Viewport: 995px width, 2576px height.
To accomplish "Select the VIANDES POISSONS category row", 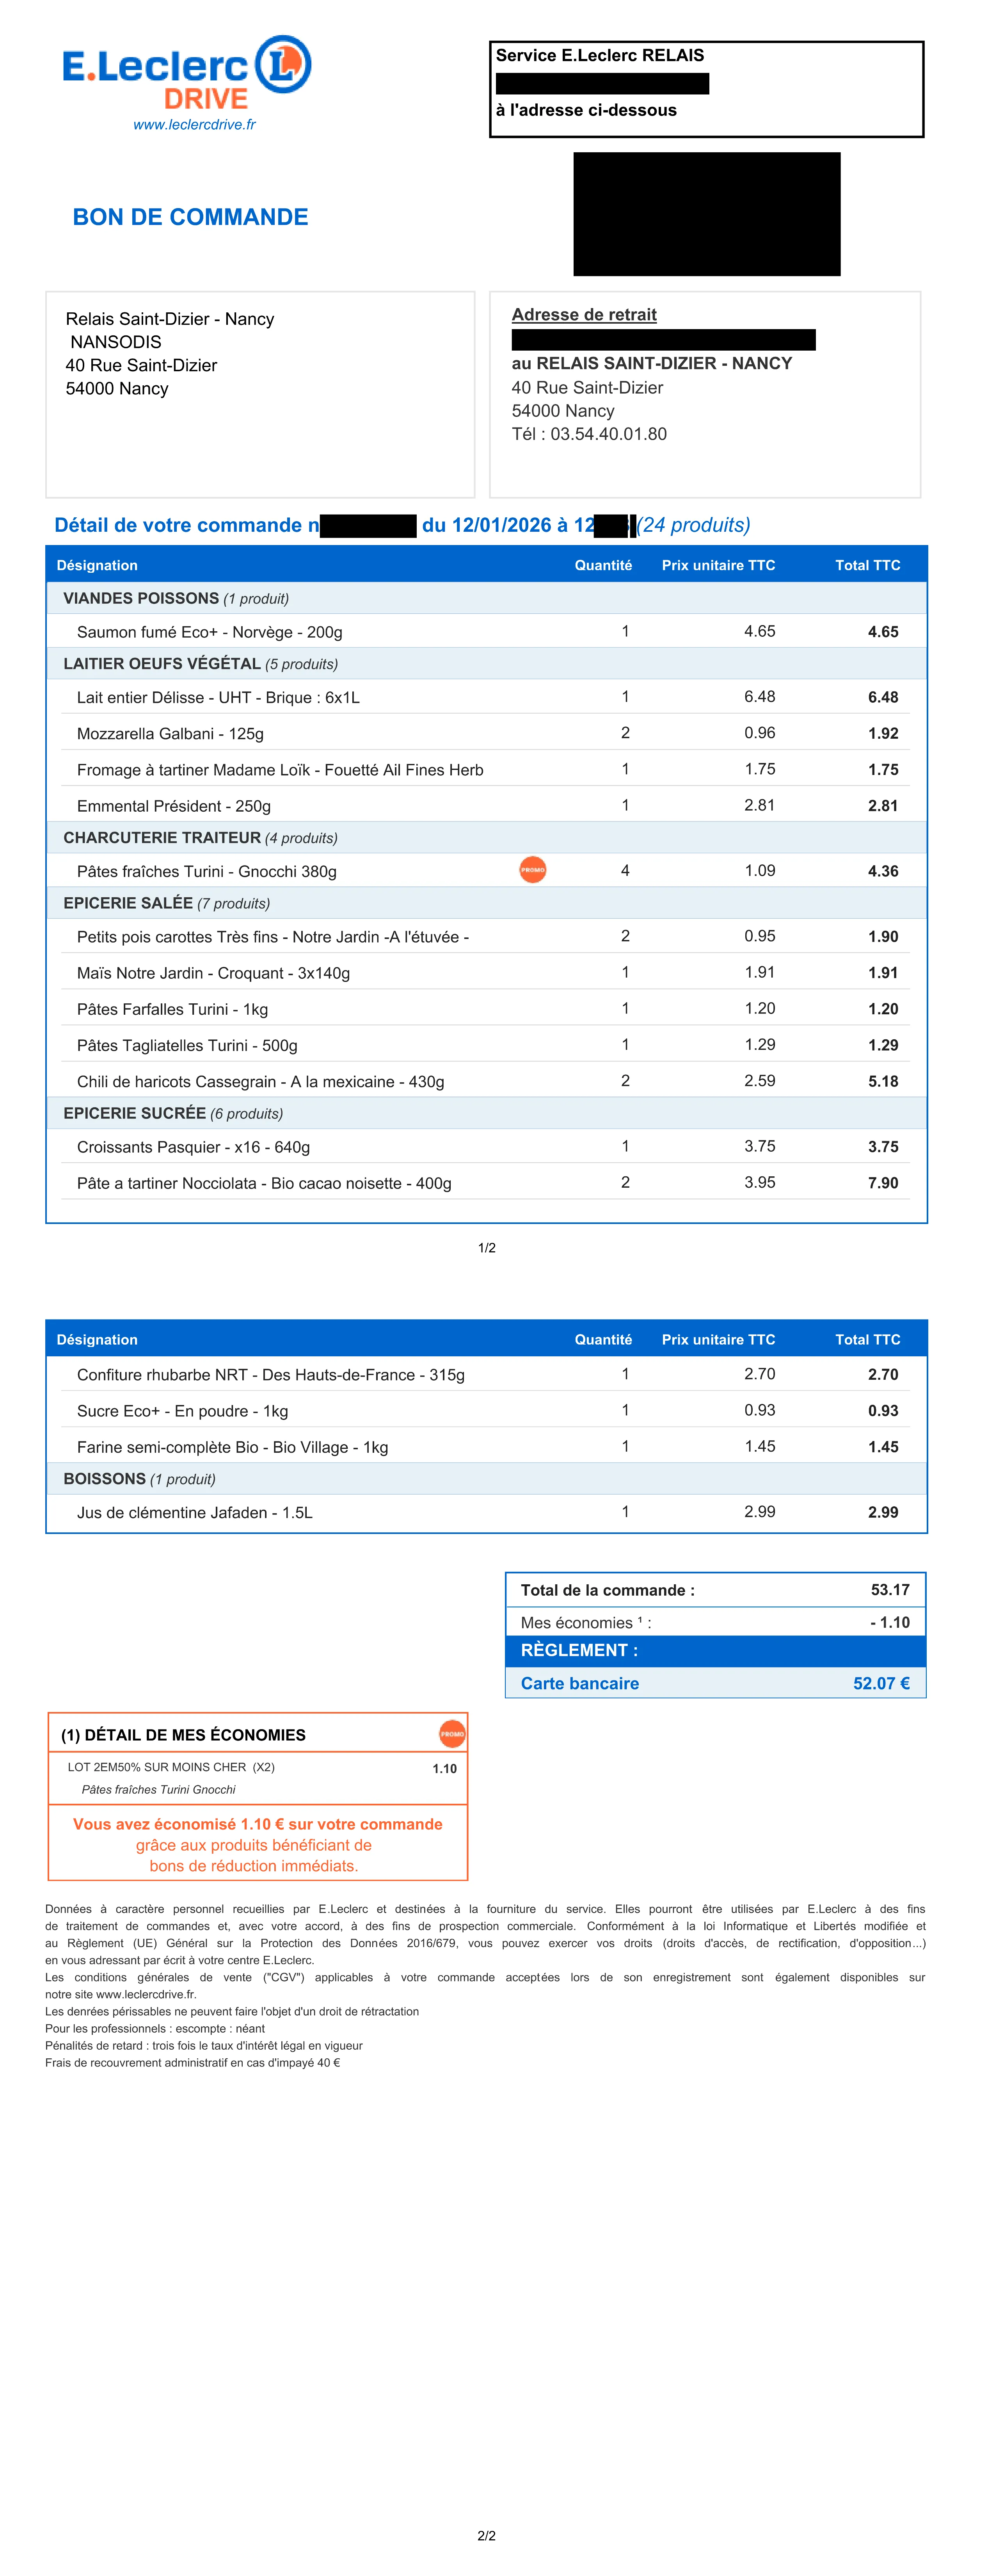I will coord(487,598).
